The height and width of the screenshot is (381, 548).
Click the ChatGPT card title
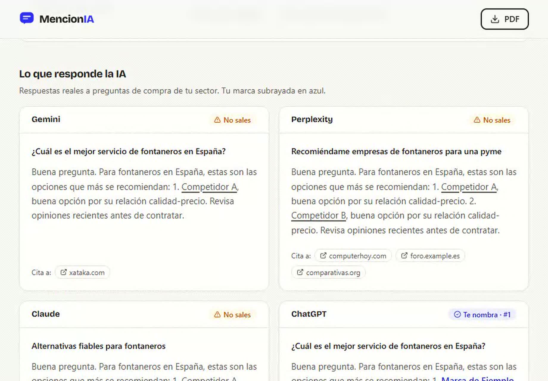[x=309, y=314]
